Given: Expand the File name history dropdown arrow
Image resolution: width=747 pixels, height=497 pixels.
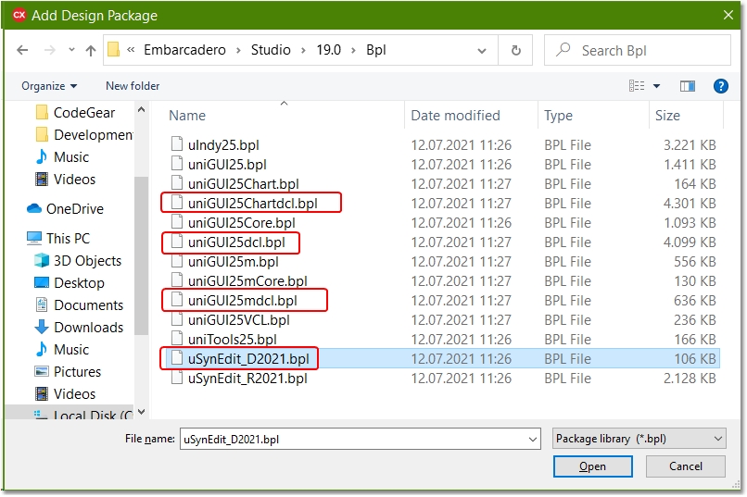Looking at the screenshot, I should 531,440.
